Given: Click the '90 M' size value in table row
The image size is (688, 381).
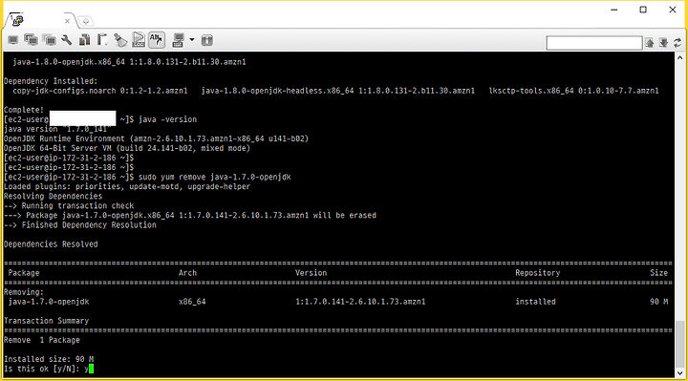Looking at the screenshot, I should tap(658, 302).
